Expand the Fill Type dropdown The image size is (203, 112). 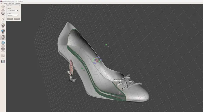click(13, 15)
